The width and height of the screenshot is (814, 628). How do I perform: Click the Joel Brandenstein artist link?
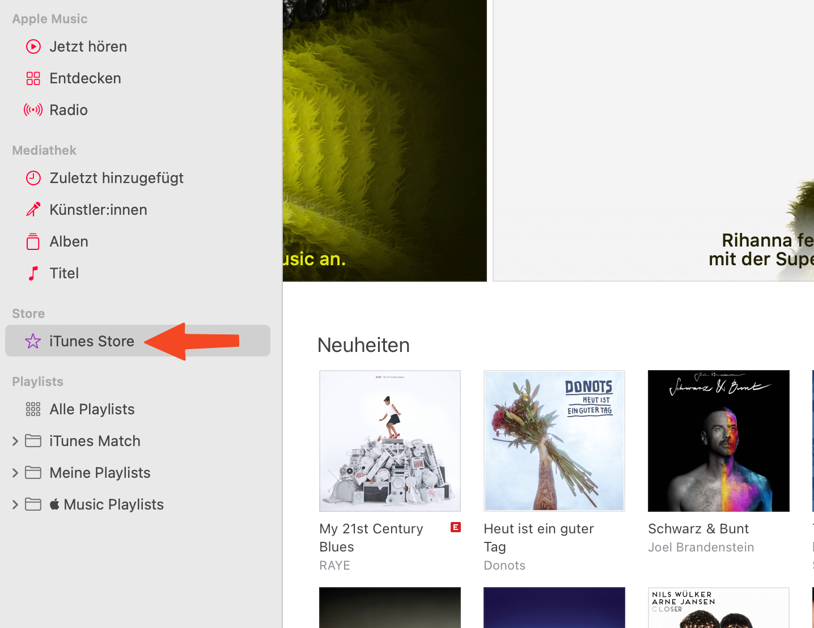(x=701, y=548)
